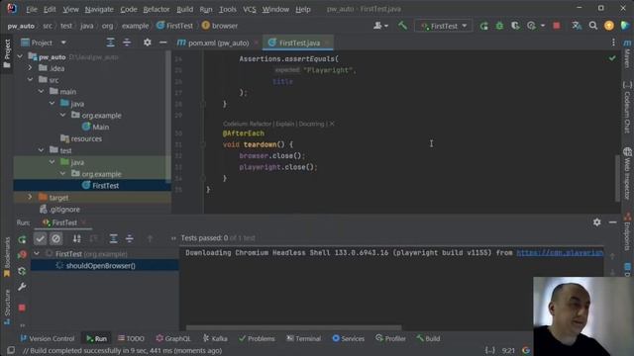
Task: Open the Build menu
Action: pyautogui.click(x=185, y=9)
